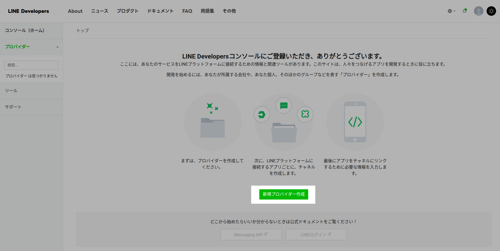The width and height of the screenshot is (500, 251).
Task: Collapse the プロバイダー sidebar section
Action: click(31, 47)
